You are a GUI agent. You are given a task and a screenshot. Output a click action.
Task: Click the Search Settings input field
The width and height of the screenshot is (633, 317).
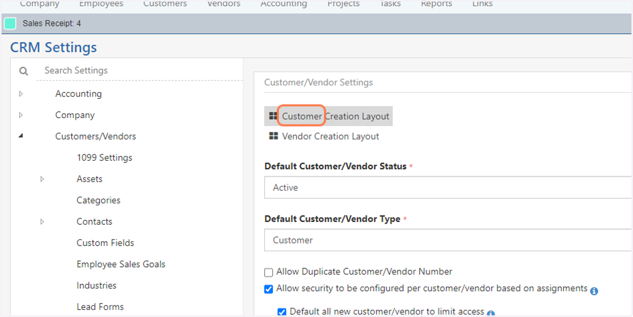[x=139, y=71]
